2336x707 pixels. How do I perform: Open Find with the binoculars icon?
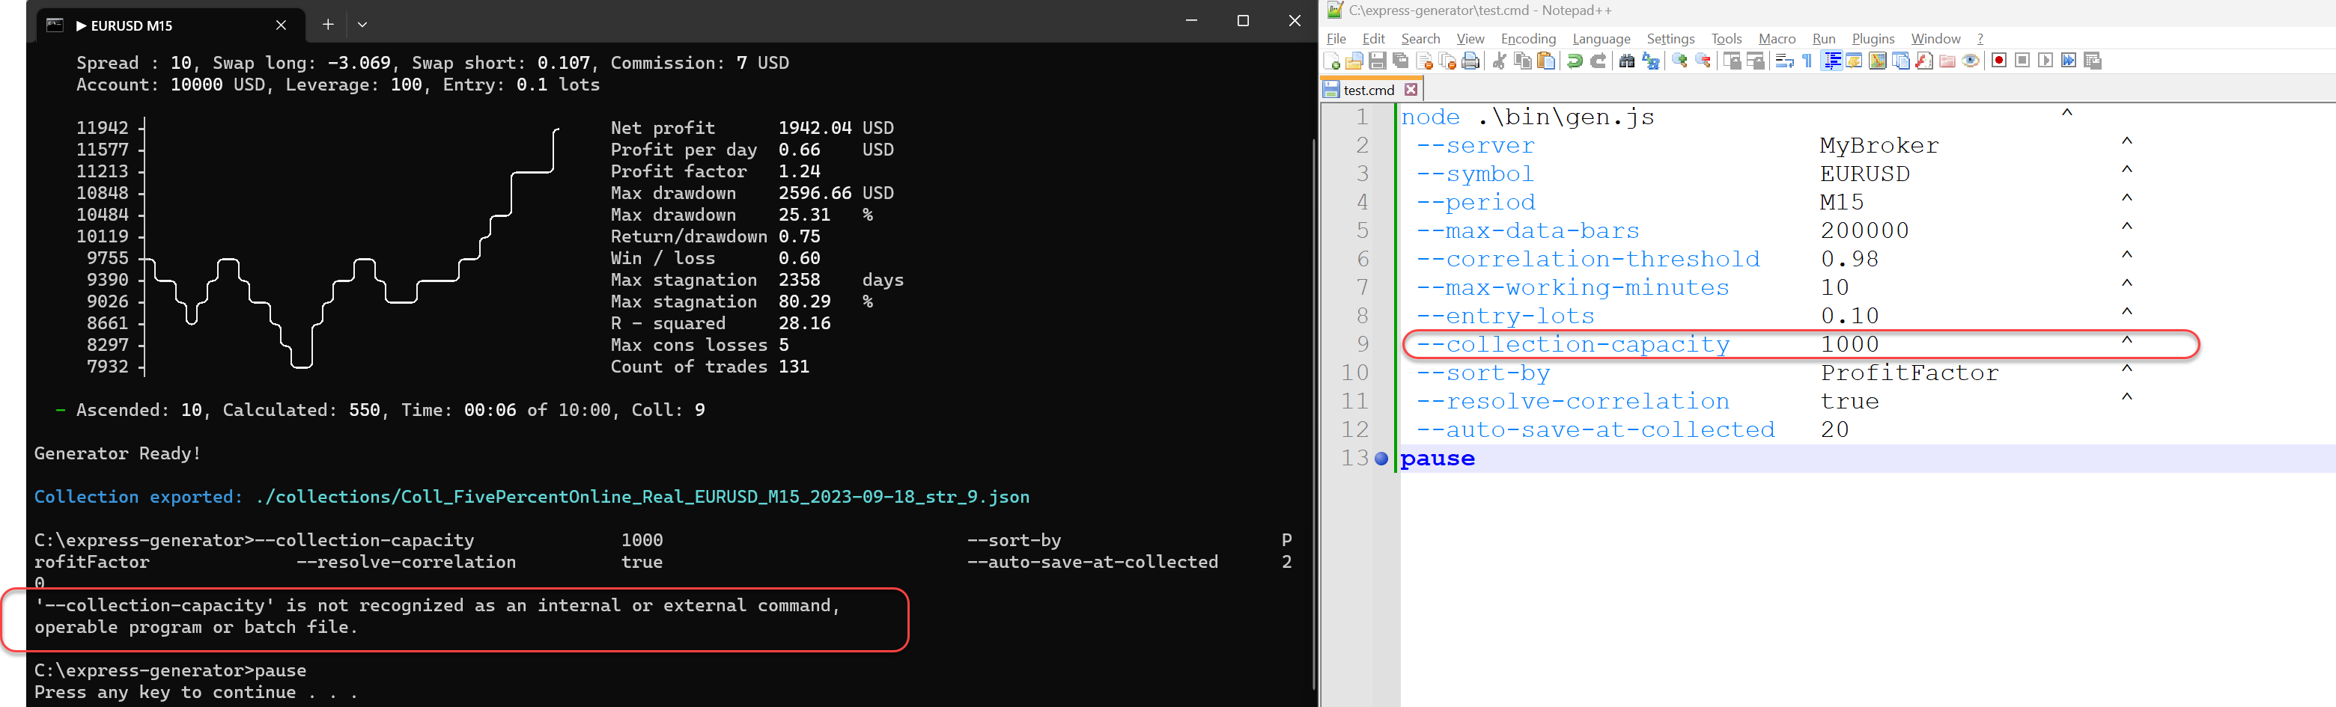(x=1627, y=61)
